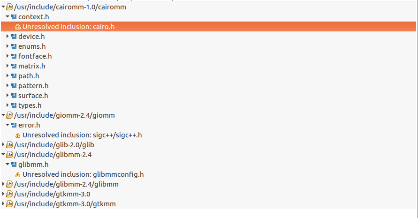418x218 pixels.
Task: Click the warning icon beside cairo.h inclusion
Action: tap(18, 27)
